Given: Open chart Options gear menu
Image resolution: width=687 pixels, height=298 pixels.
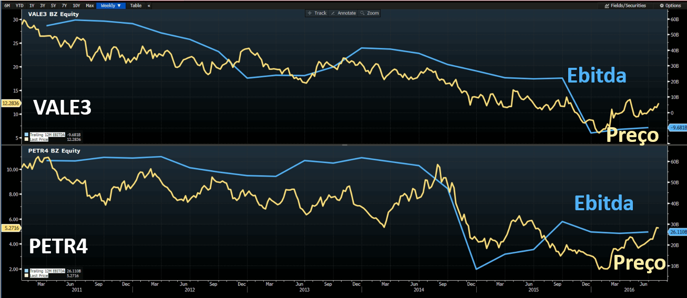Looking at the screenshot, I should (x=670, y=5).
